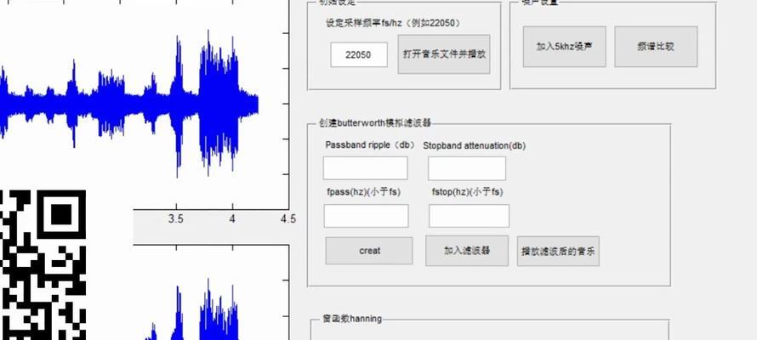Click the add 5khz noise button (加入5khz噪声)

coord(564,46)
